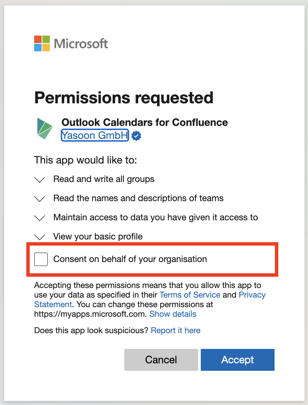Open the Yasoon GmbH publisher link

(x=95, y=135)
